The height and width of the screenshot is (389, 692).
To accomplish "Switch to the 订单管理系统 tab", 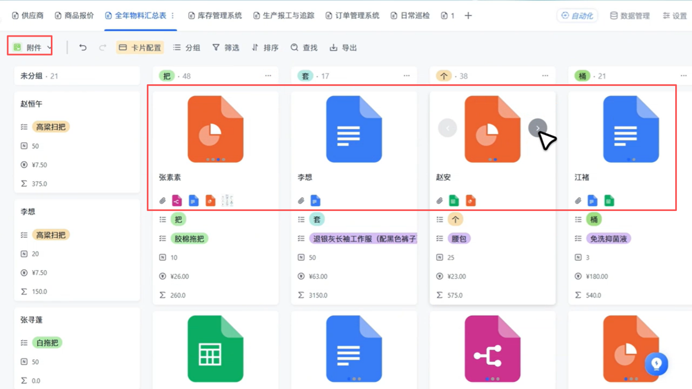I will point(352,16).
